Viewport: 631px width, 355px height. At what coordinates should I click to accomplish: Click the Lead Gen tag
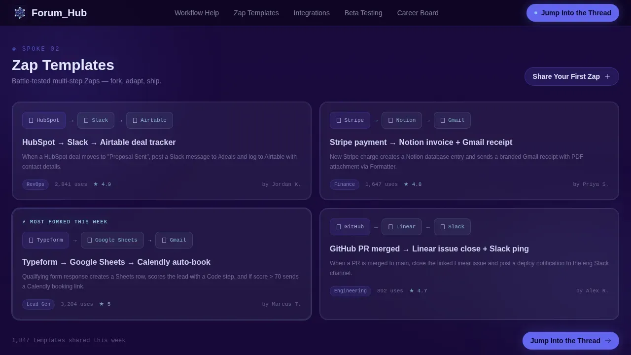pyautogui.click(x=38, y=304)
